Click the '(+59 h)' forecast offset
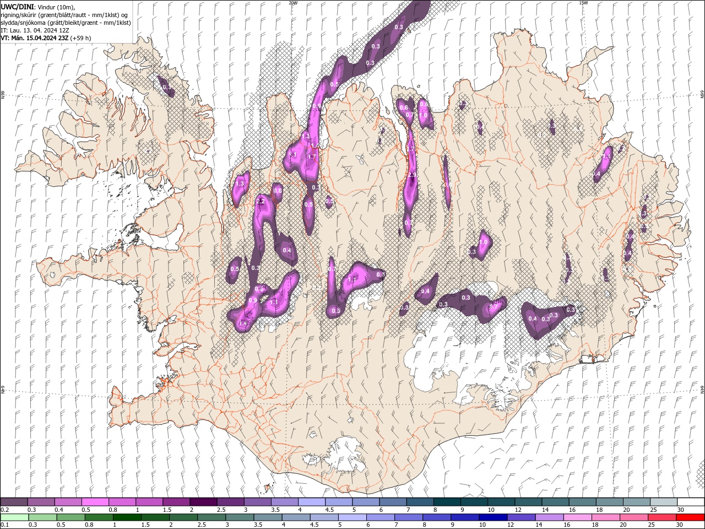Image resolution: width=705 pixels, height=529 pixels. coord(81,38)
